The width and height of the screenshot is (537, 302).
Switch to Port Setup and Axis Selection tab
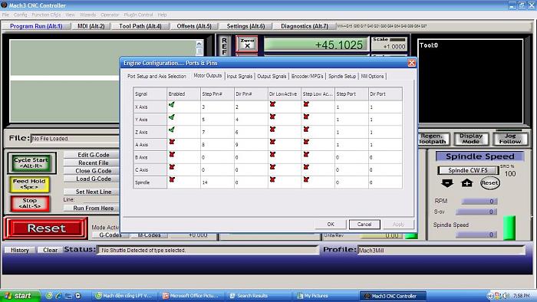(156, 77)
